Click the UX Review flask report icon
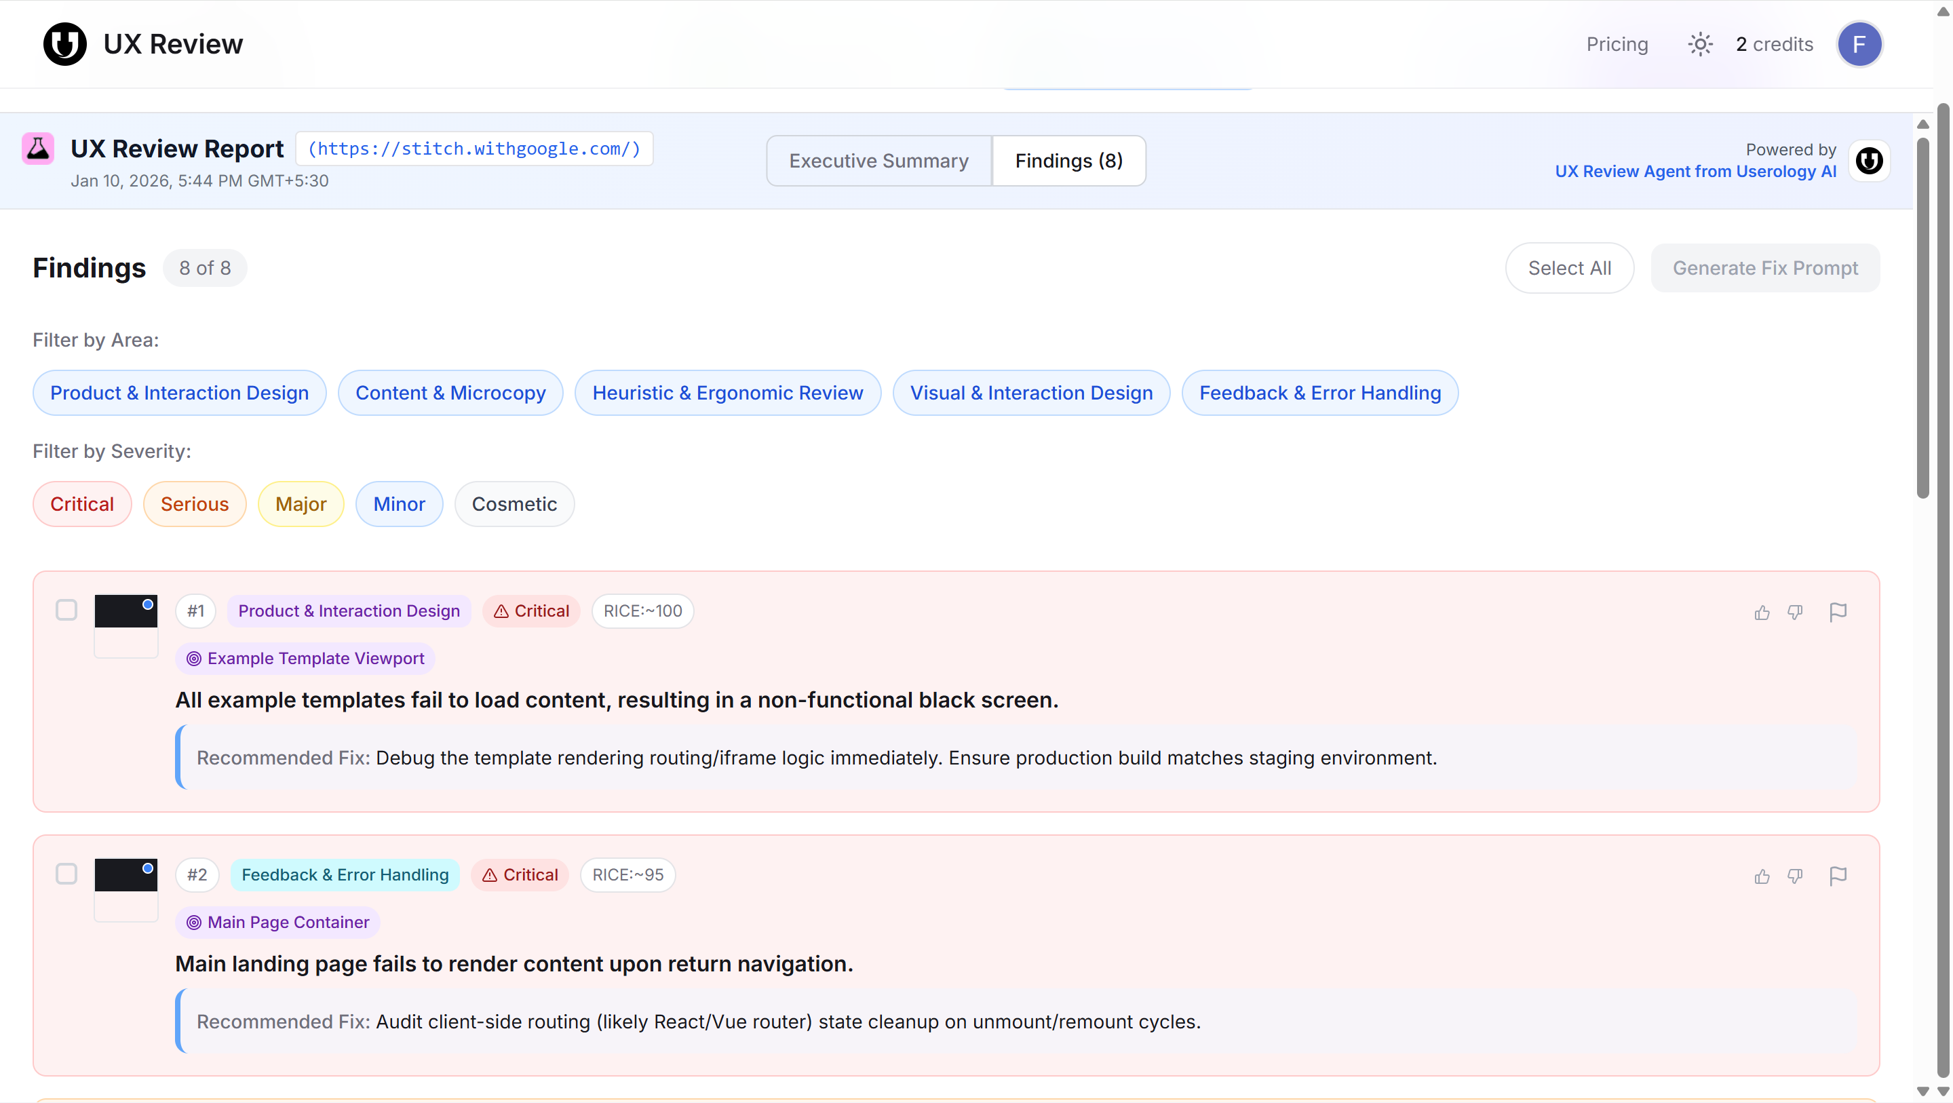This screenshot has width=1953, height=1103. click(x=38, y=148)
